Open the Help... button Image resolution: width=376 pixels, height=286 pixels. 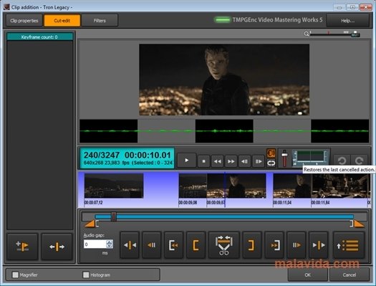tap(347, 21)
